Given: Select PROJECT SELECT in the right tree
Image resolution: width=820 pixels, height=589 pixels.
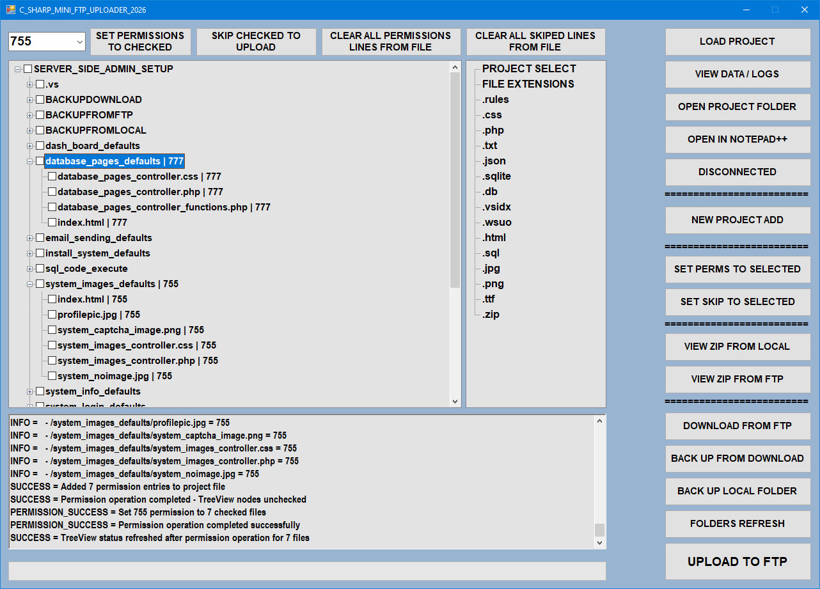Looking at the screenshot, I should [x=529, y=69].
